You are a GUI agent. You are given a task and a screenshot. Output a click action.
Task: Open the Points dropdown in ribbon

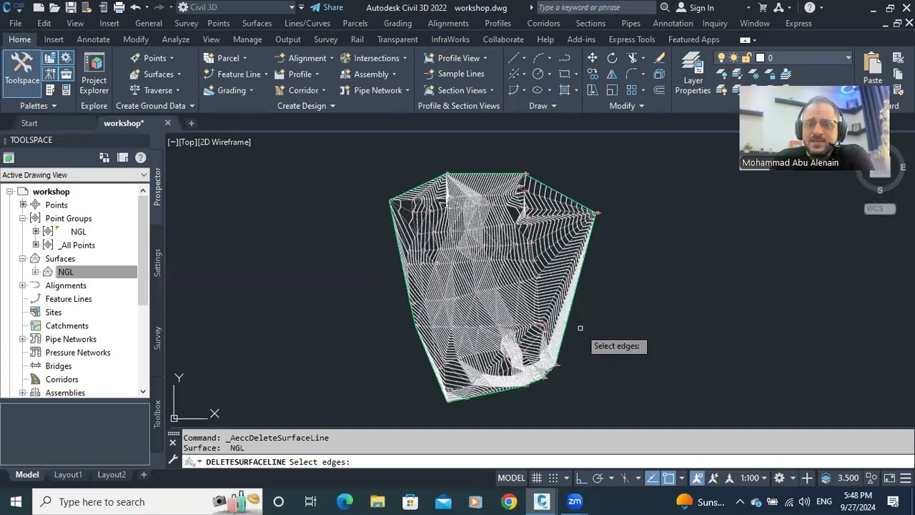(x=152, y=58)
